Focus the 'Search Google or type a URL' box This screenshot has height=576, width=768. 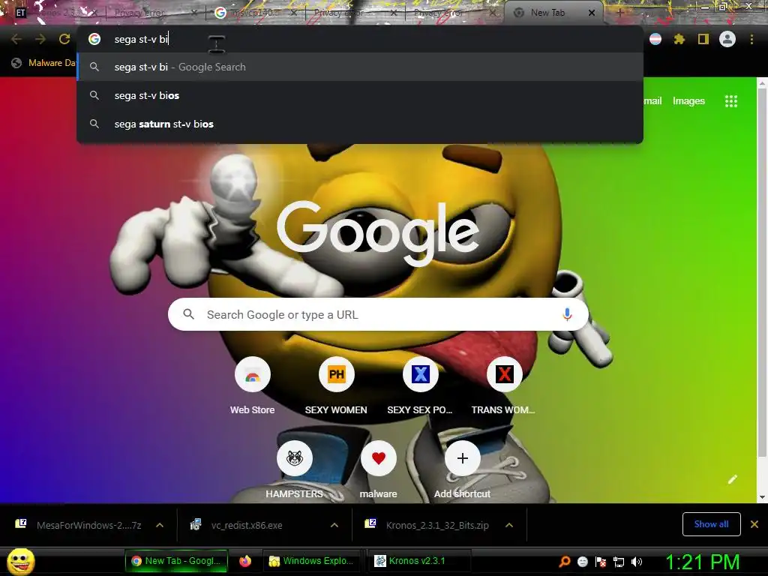click(378, 314)
